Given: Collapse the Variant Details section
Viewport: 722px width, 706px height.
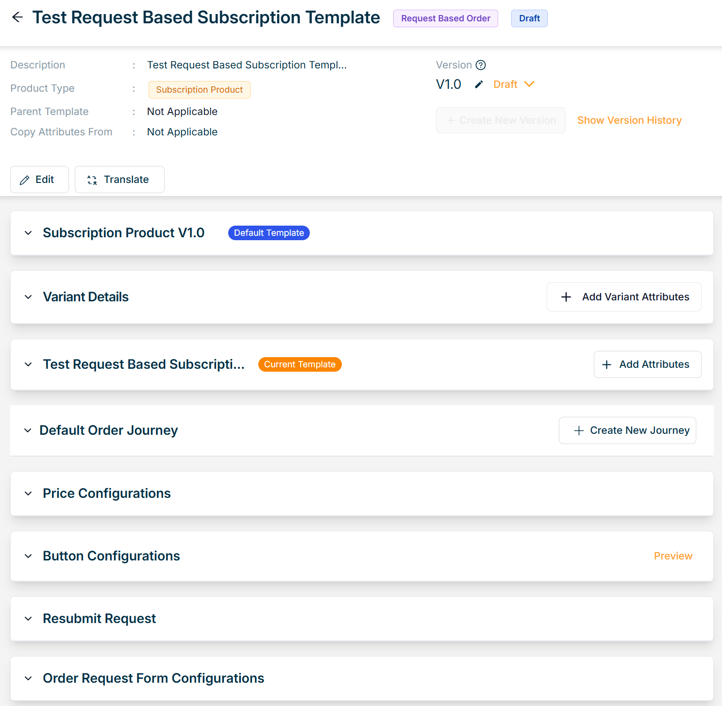Looking at the screenshot, I should pyautogui.click(x=29, y=297).
